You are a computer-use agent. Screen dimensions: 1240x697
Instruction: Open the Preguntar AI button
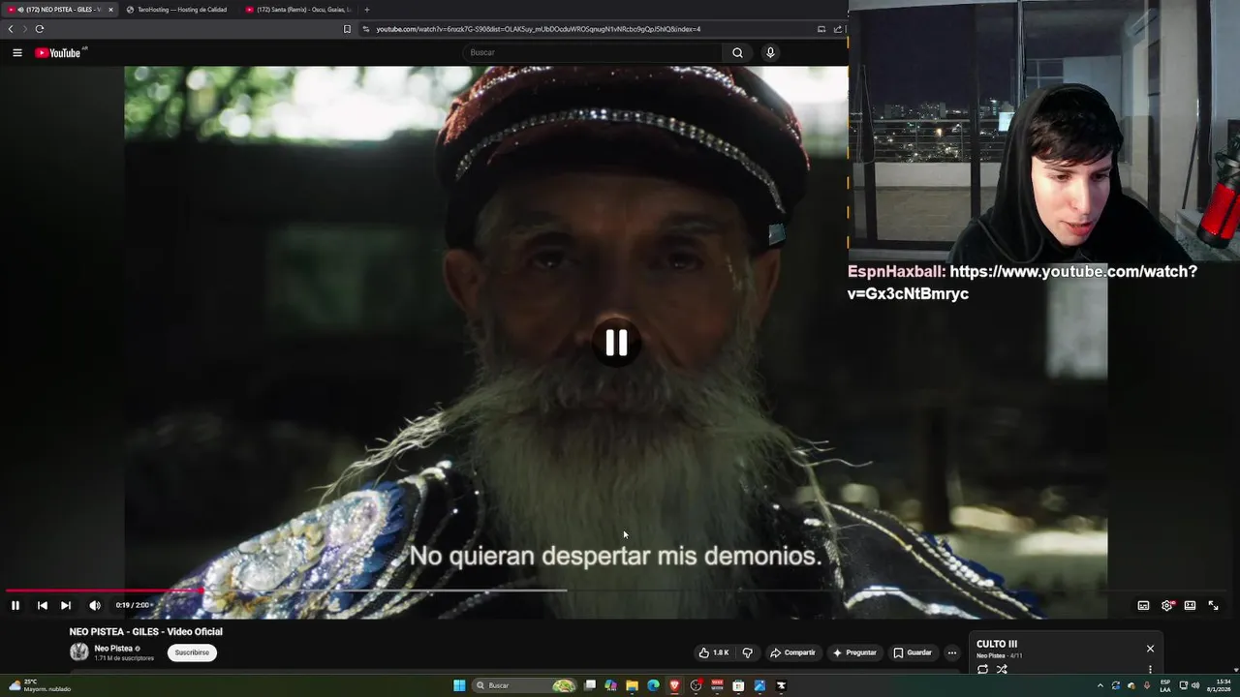coord(853,652)
